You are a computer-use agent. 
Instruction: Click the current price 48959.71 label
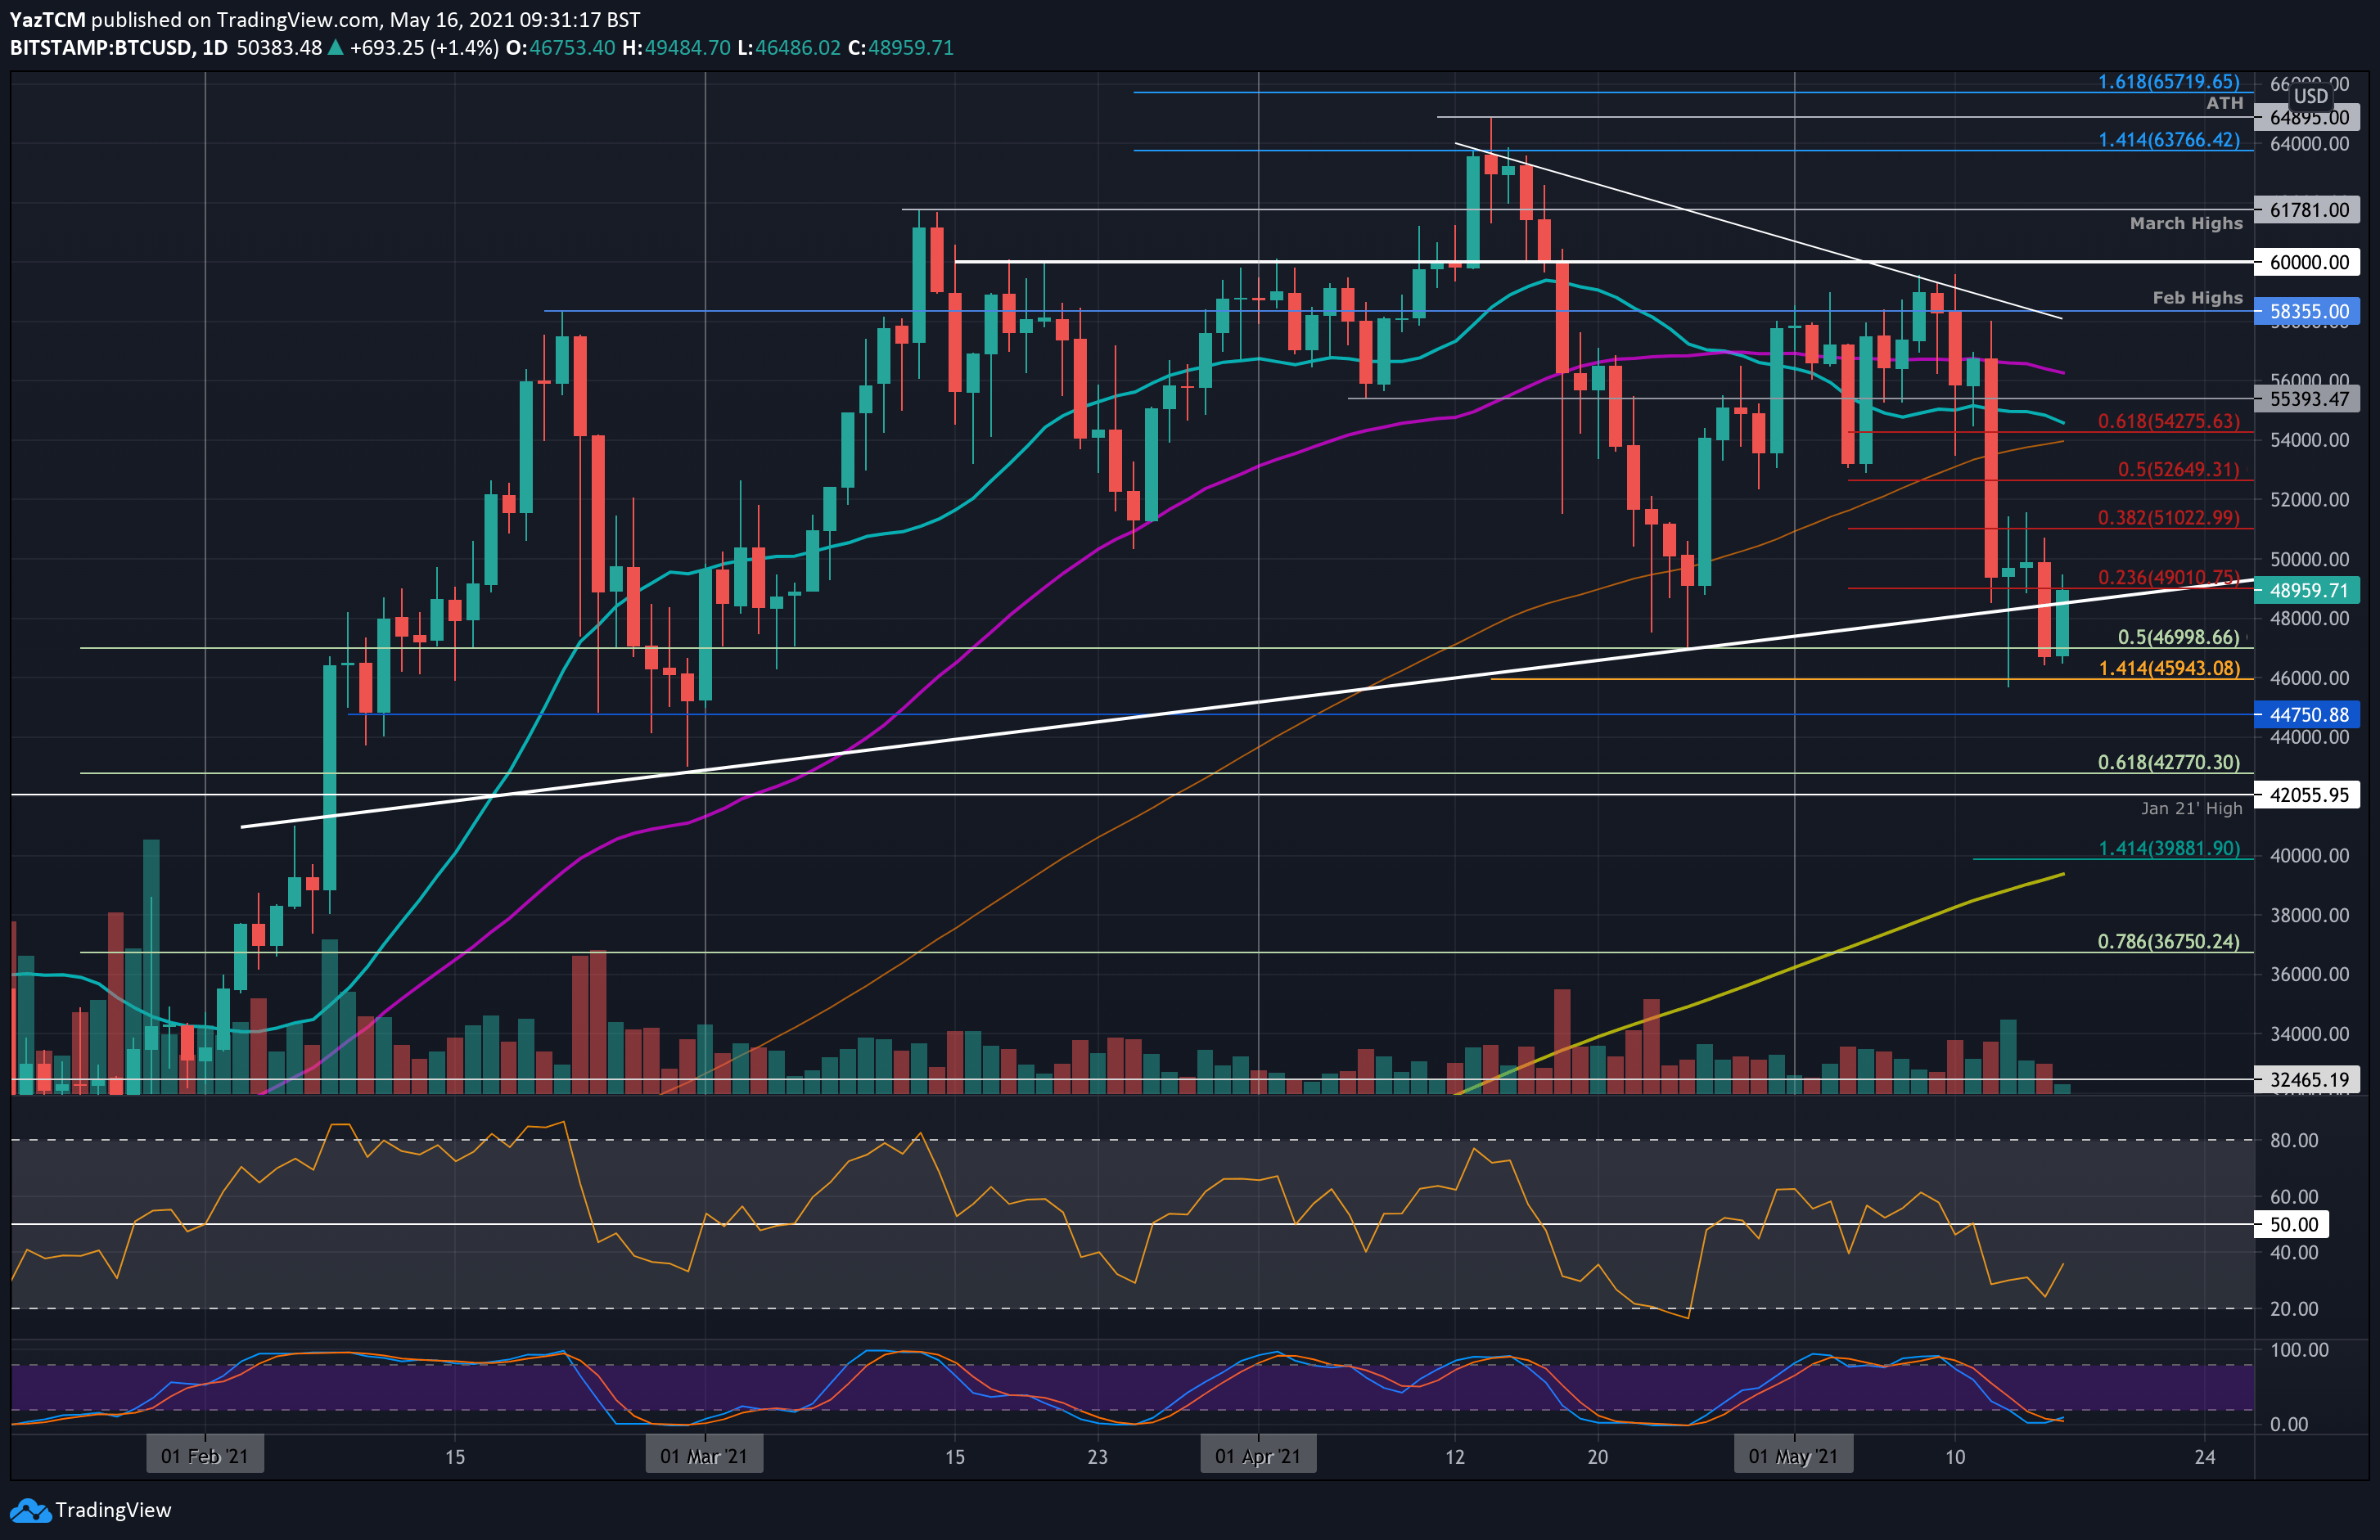click(x=2308, y=590)
